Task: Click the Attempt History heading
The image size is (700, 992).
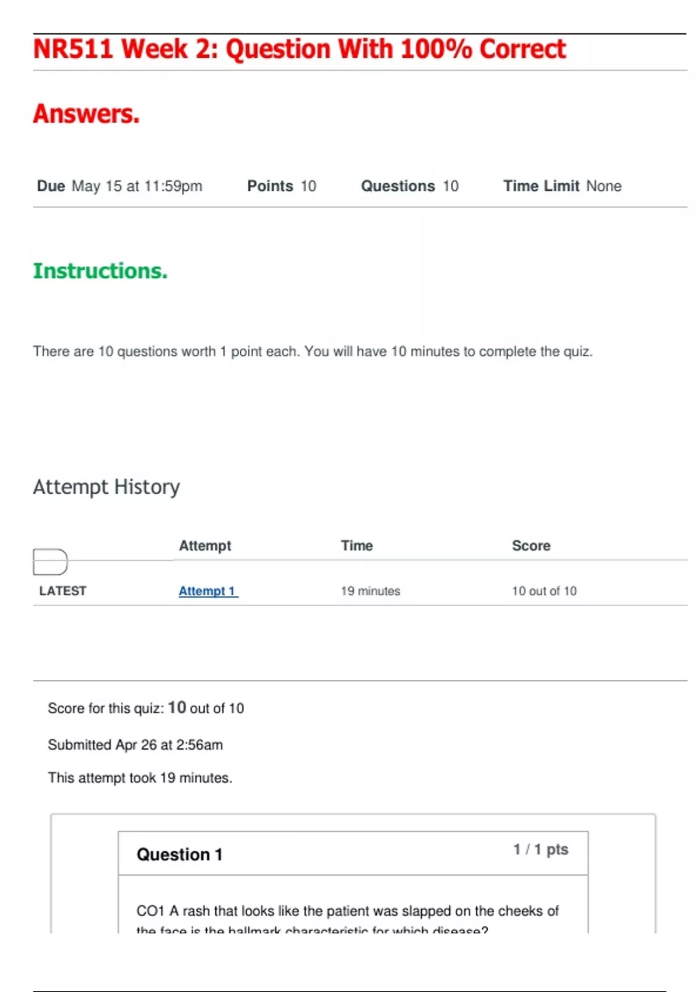Action: (106, 487)
